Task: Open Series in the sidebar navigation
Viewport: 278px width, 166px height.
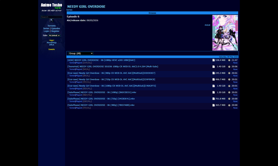Action: pos(46,28)
